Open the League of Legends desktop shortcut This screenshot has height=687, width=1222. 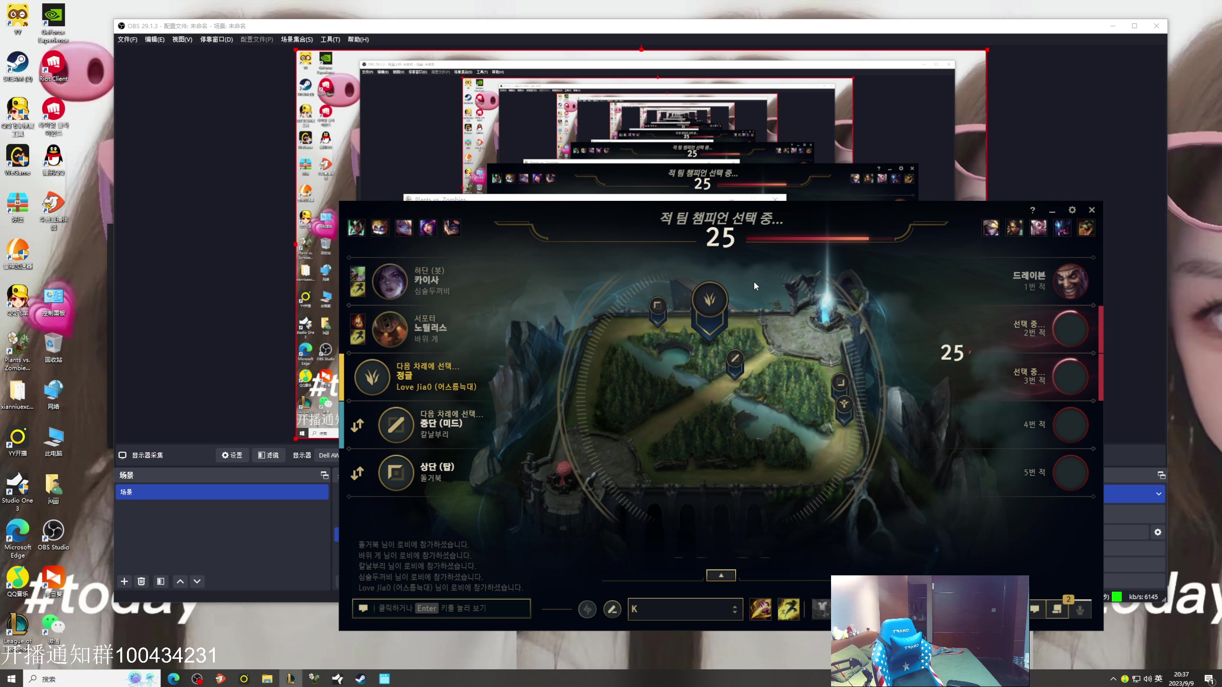(18, 632)
